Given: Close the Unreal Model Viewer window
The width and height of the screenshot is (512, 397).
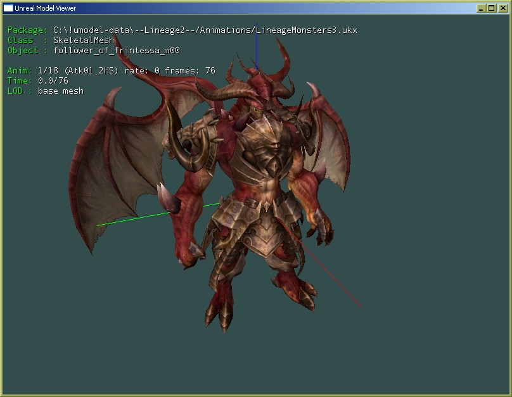Looking at the screenshot, I should pos(503,8).
